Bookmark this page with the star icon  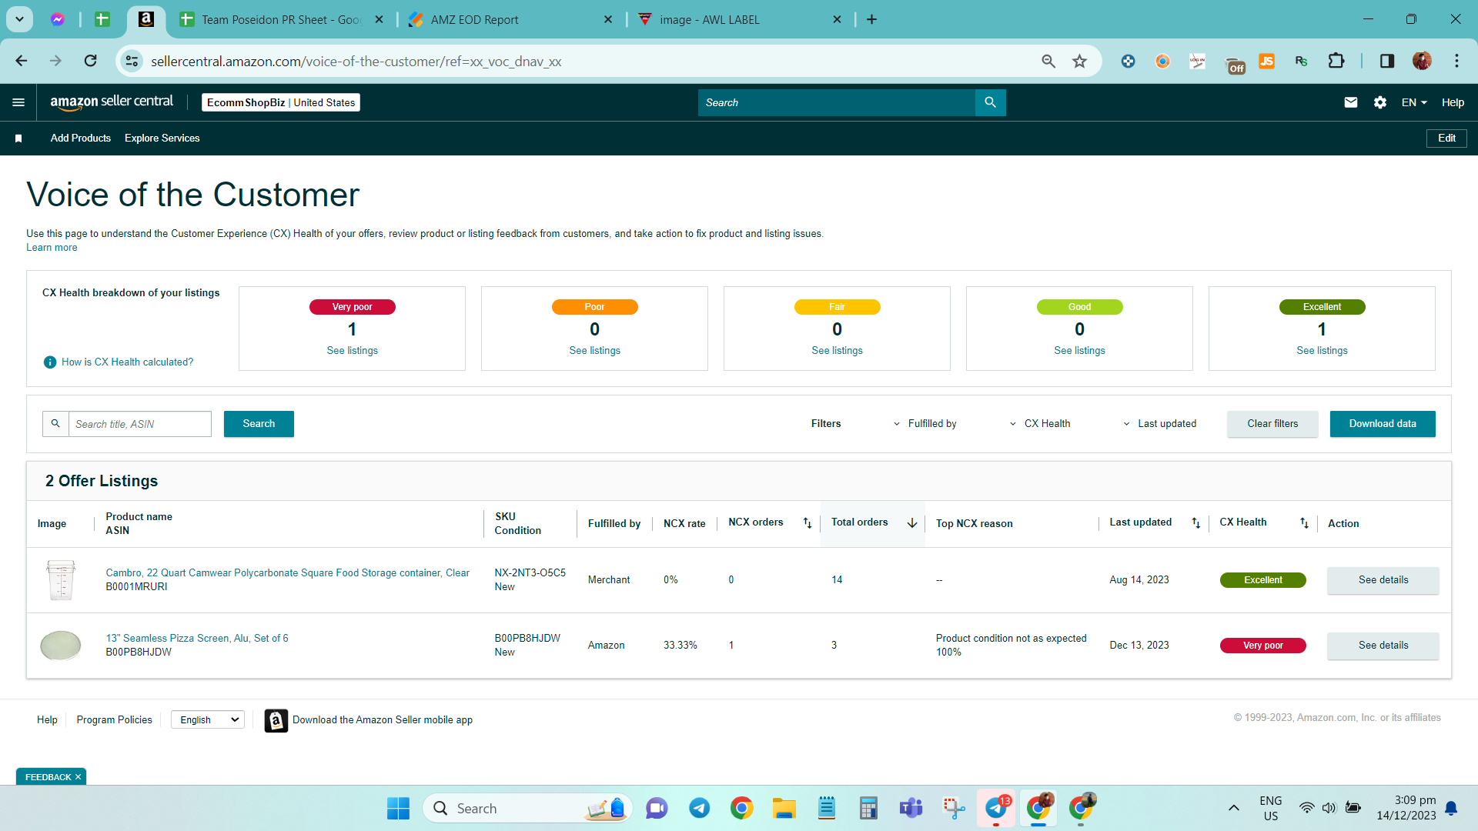1079,61
